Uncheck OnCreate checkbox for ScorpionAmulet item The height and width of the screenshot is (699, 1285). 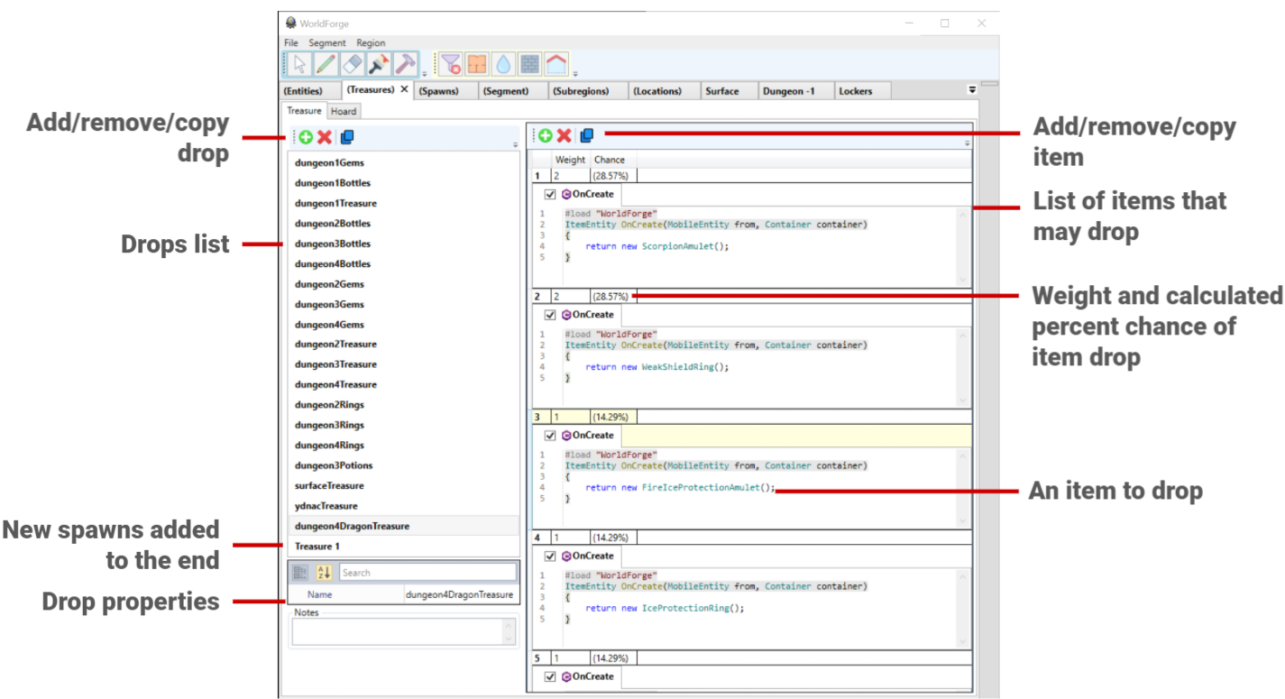[x=550, y=194]
